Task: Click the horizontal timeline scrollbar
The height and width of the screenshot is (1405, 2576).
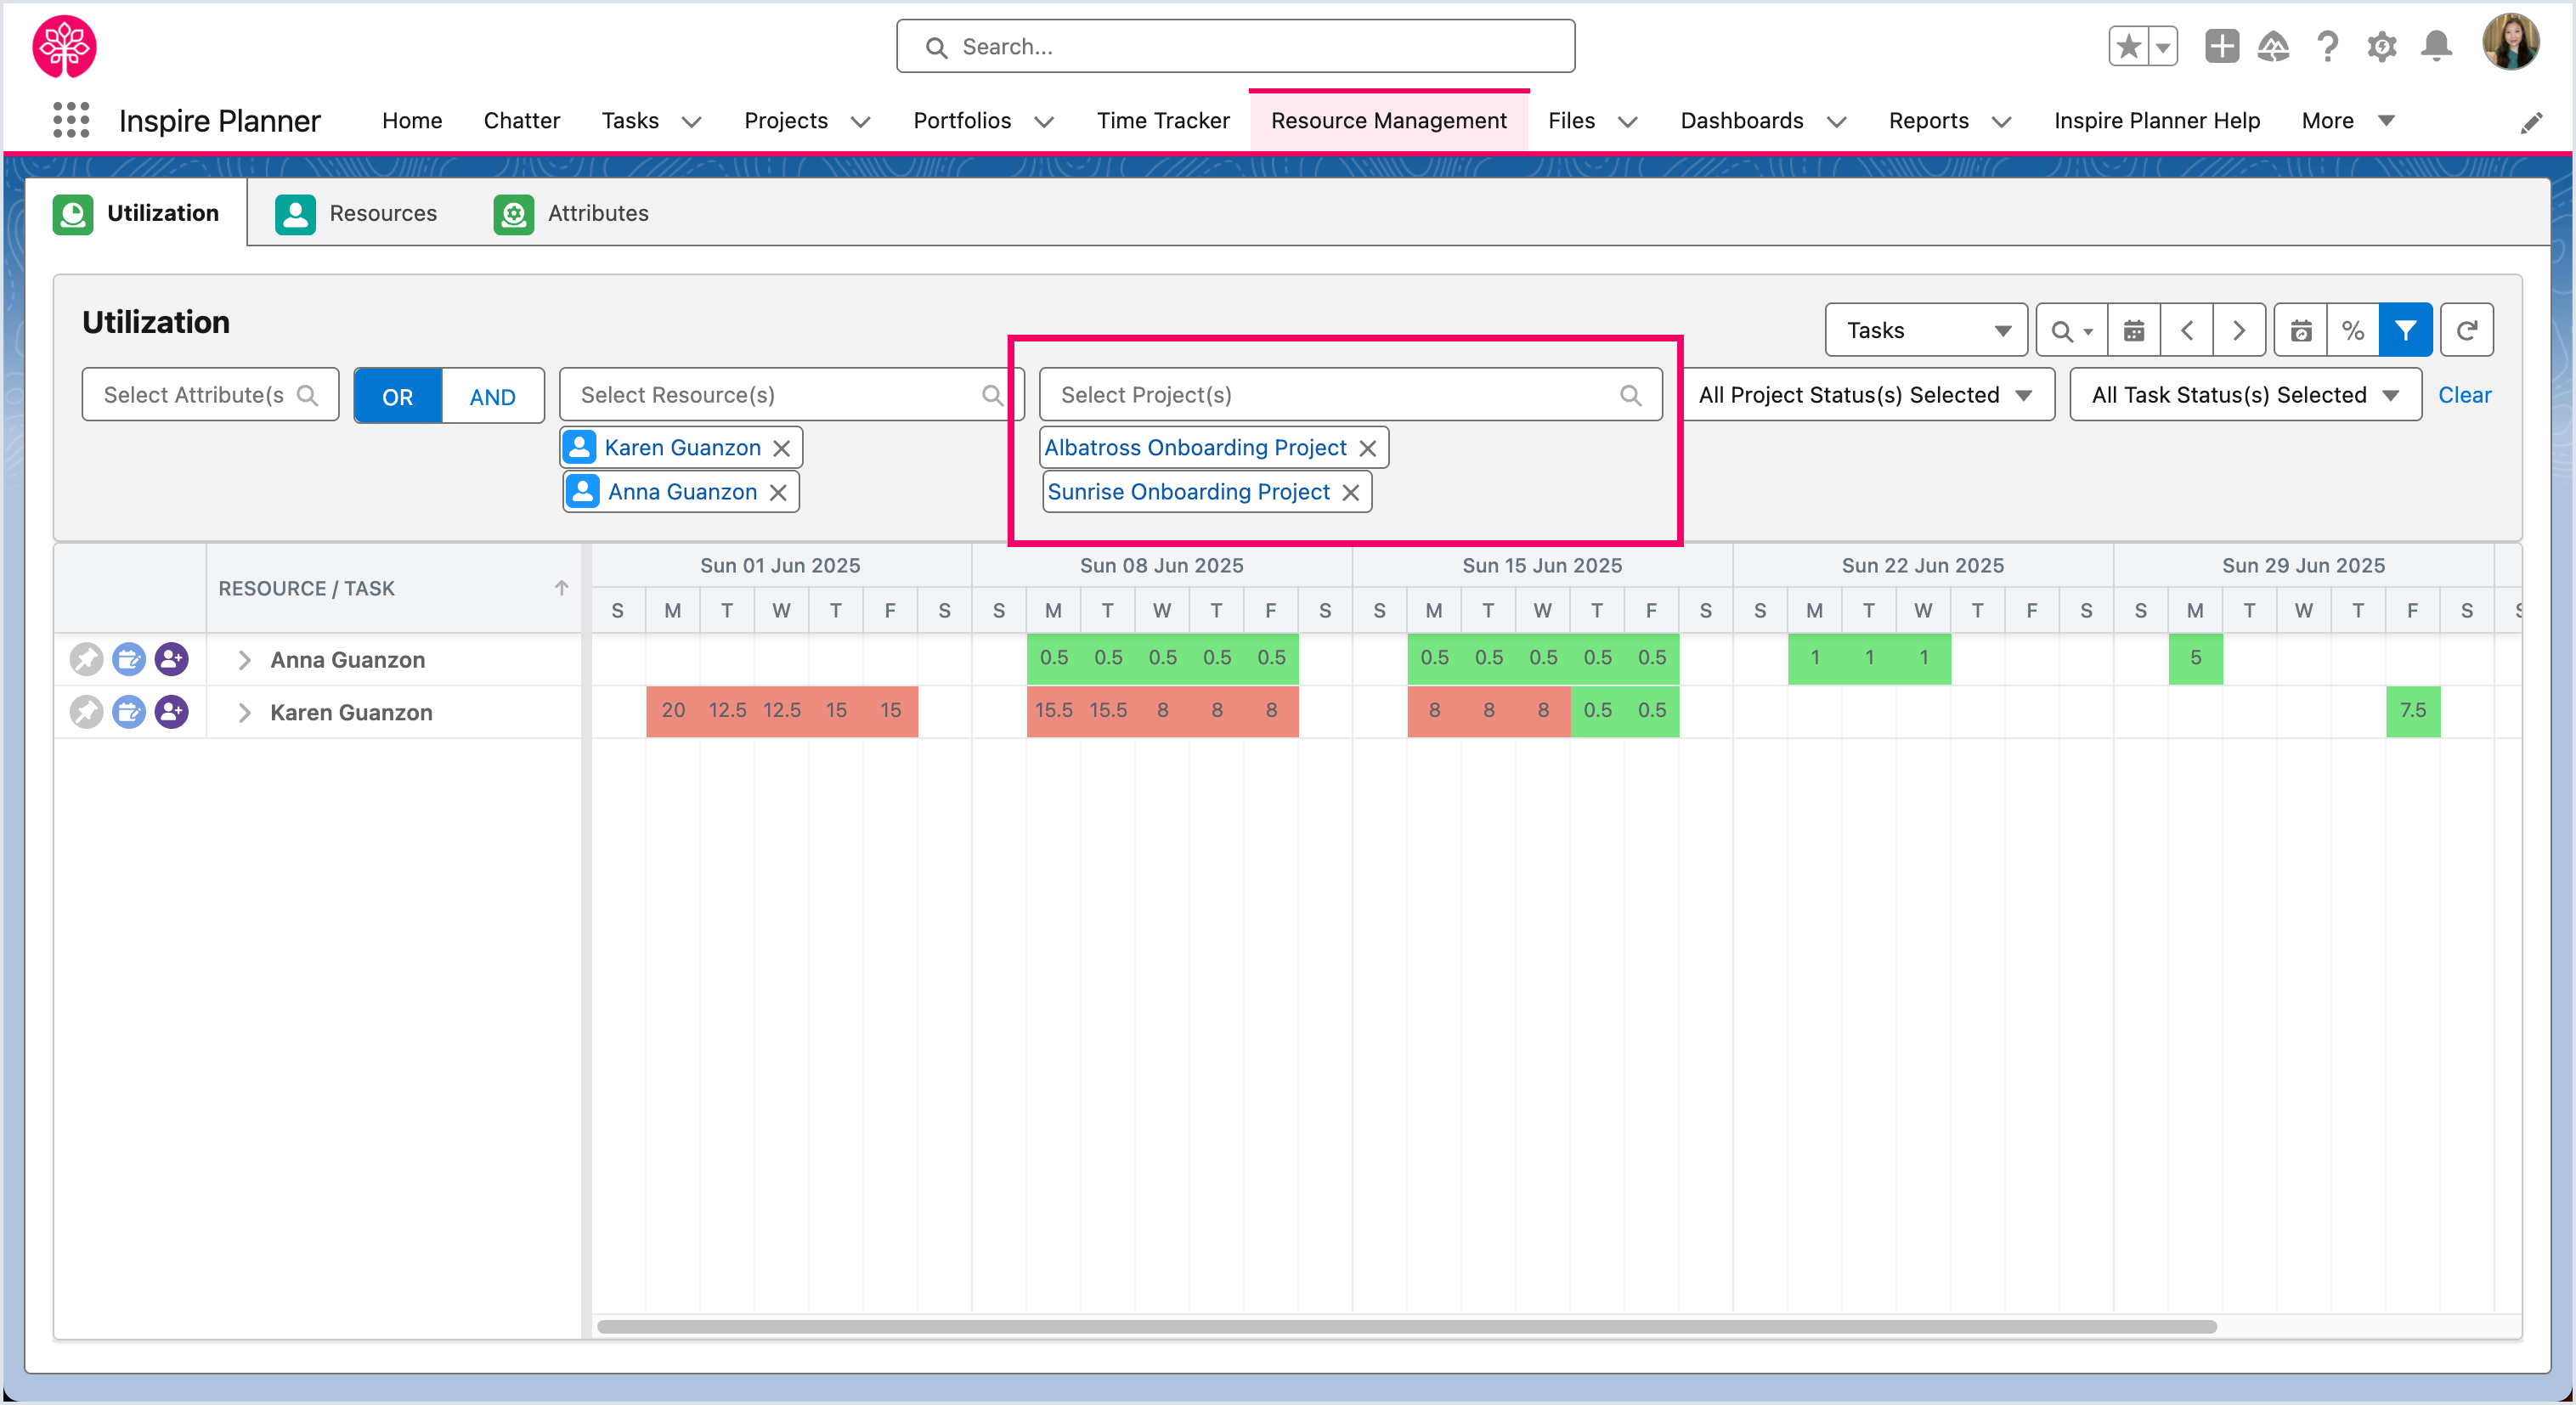Action: pyautogui.click(x=1406, y=1327)
